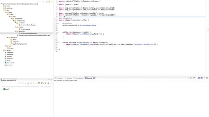The height and width of the screenshot is (117, 209).
Task: Fold the findAll method at line 19
Action: [x=58, y=32]
